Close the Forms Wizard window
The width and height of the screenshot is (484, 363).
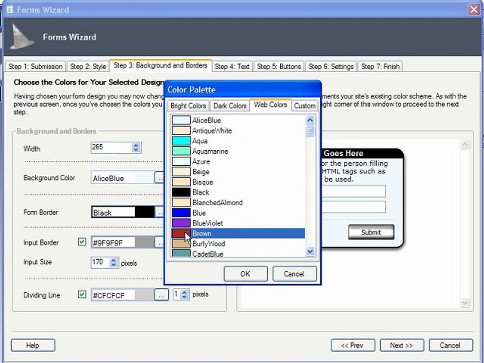click(x=474, y=10)
